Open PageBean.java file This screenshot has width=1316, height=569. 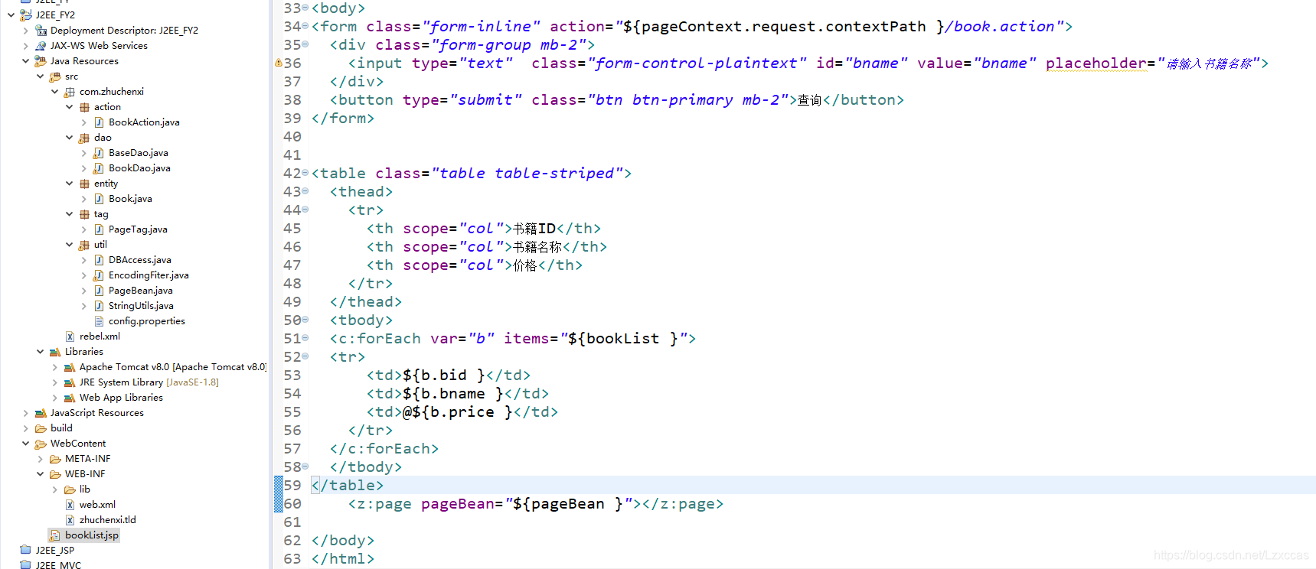[141, 291]
